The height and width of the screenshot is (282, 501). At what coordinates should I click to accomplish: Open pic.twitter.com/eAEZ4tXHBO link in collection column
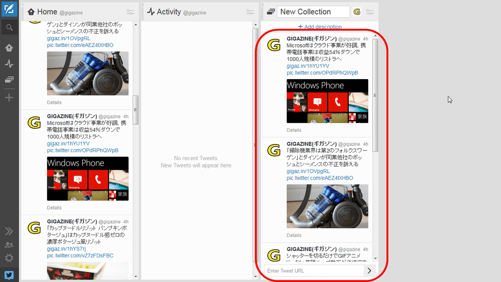pyautogui.click(x=320, y=178)
